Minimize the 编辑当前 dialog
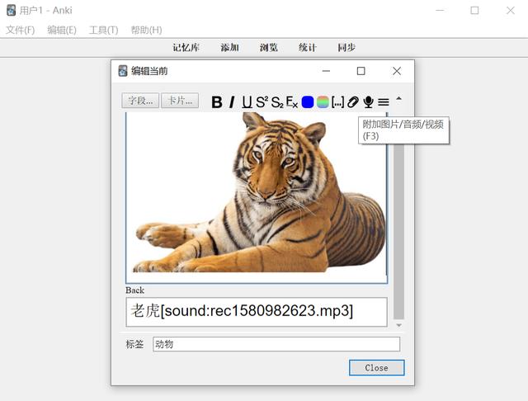528x401 pixels. click(x=326, y=71)
